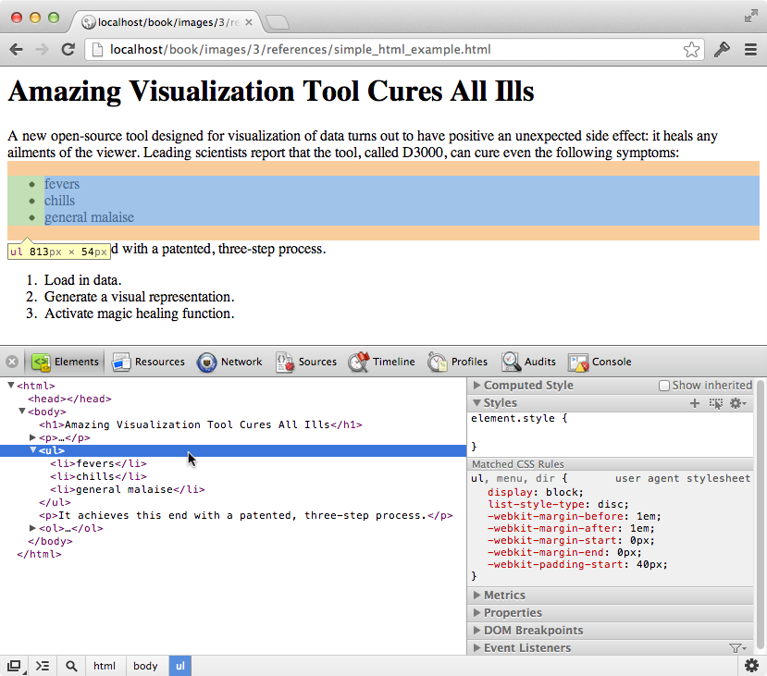This screenshot has height=676, width=767.
Task: Open the Chrome hamburger menu
Action: tap(750, 50)
